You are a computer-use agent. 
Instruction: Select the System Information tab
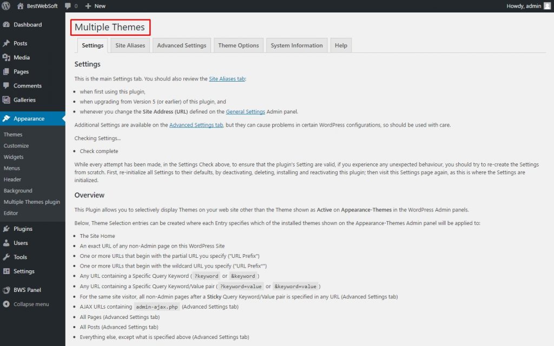(296, 45)
